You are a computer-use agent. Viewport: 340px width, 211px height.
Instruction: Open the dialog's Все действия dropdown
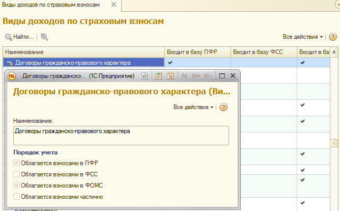[x=193, y=107]
